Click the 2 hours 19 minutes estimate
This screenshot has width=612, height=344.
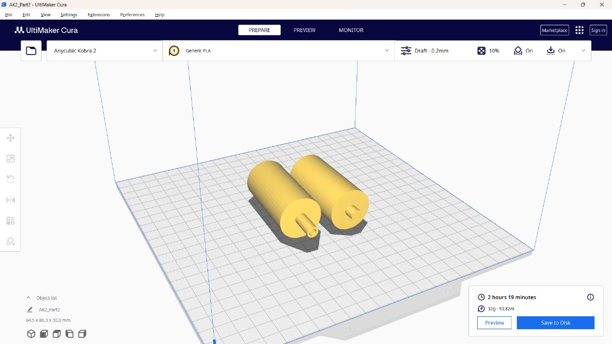512,297
